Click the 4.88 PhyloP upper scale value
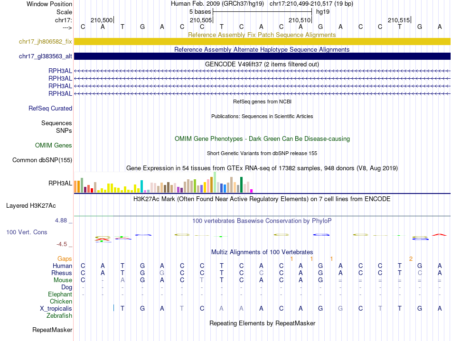This screenshot has width=451, height=341. (61, 221)
